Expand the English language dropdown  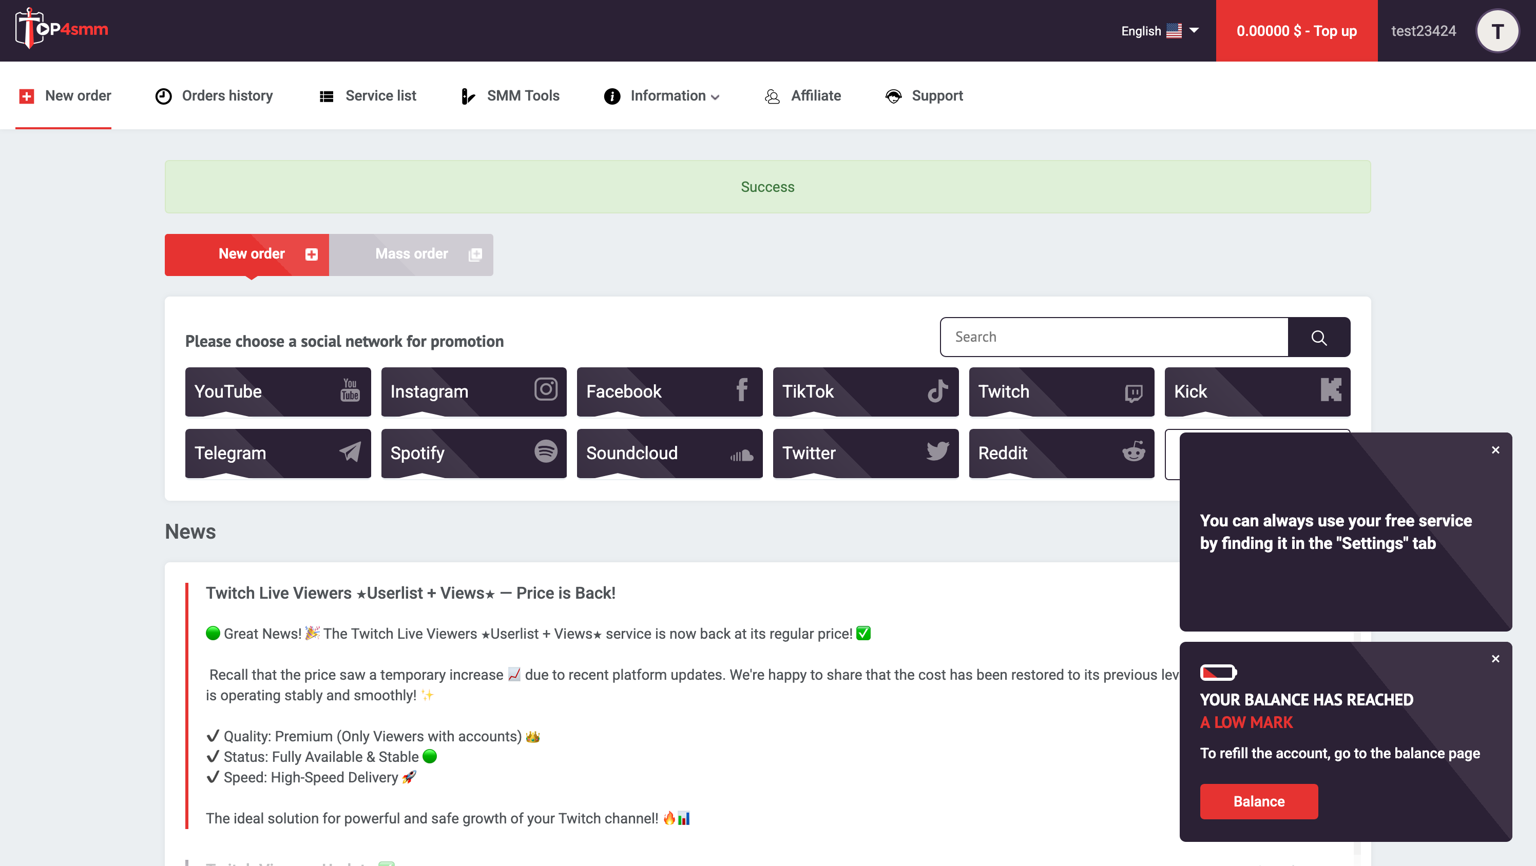[1159, 31]
